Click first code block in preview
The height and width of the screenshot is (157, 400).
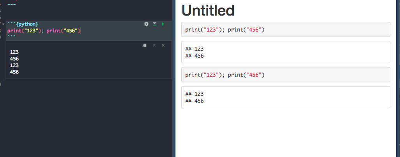click(286, 30)
